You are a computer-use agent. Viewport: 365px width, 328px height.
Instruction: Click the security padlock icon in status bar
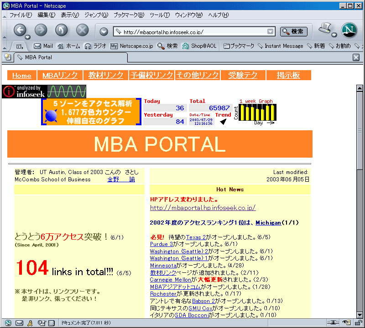[x=358, y=323]
